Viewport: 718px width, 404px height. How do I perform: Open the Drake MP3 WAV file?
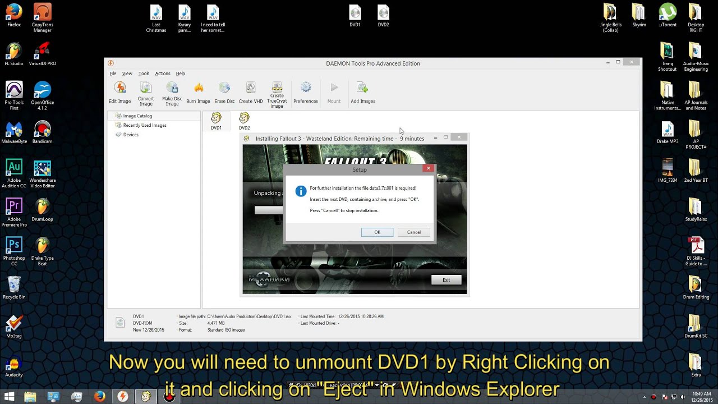click(x=668, y=132)
